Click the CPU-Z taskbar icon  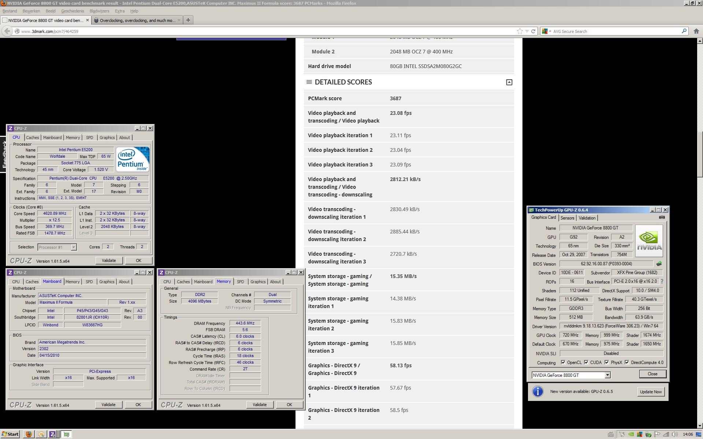(x=52, y=434)
